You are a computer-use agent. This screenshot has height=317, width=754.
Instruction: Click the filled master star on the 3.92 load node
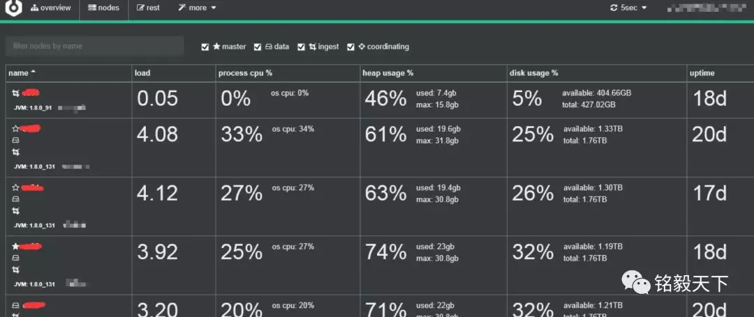click(x=15, y=246)
